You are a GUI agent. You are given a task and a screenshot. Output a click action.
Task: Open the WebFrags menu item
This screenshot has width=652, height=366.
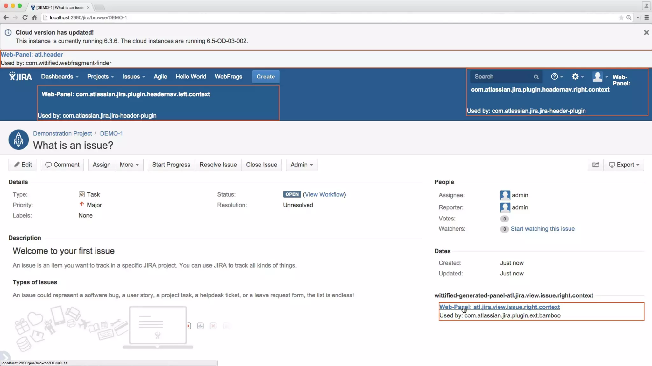[x=228, y=77]
